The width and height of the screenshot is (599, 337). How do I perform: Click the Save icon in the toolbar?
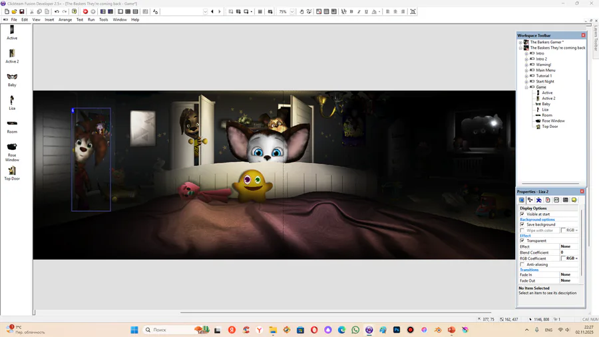(x=22, y=11)
